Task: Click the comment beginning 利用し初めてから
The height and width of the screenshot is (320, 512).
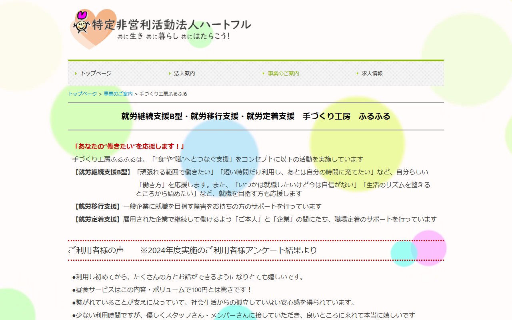Action: coord(188,277)
